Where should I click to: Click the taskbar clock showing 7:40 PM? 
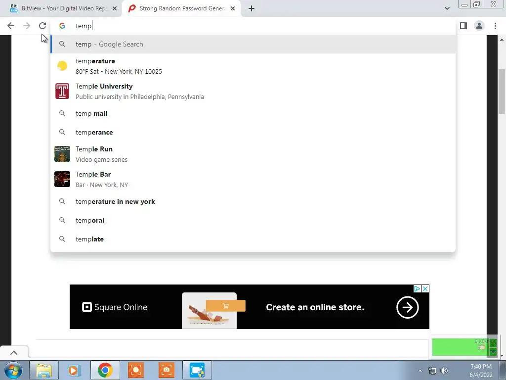(481, 371)
